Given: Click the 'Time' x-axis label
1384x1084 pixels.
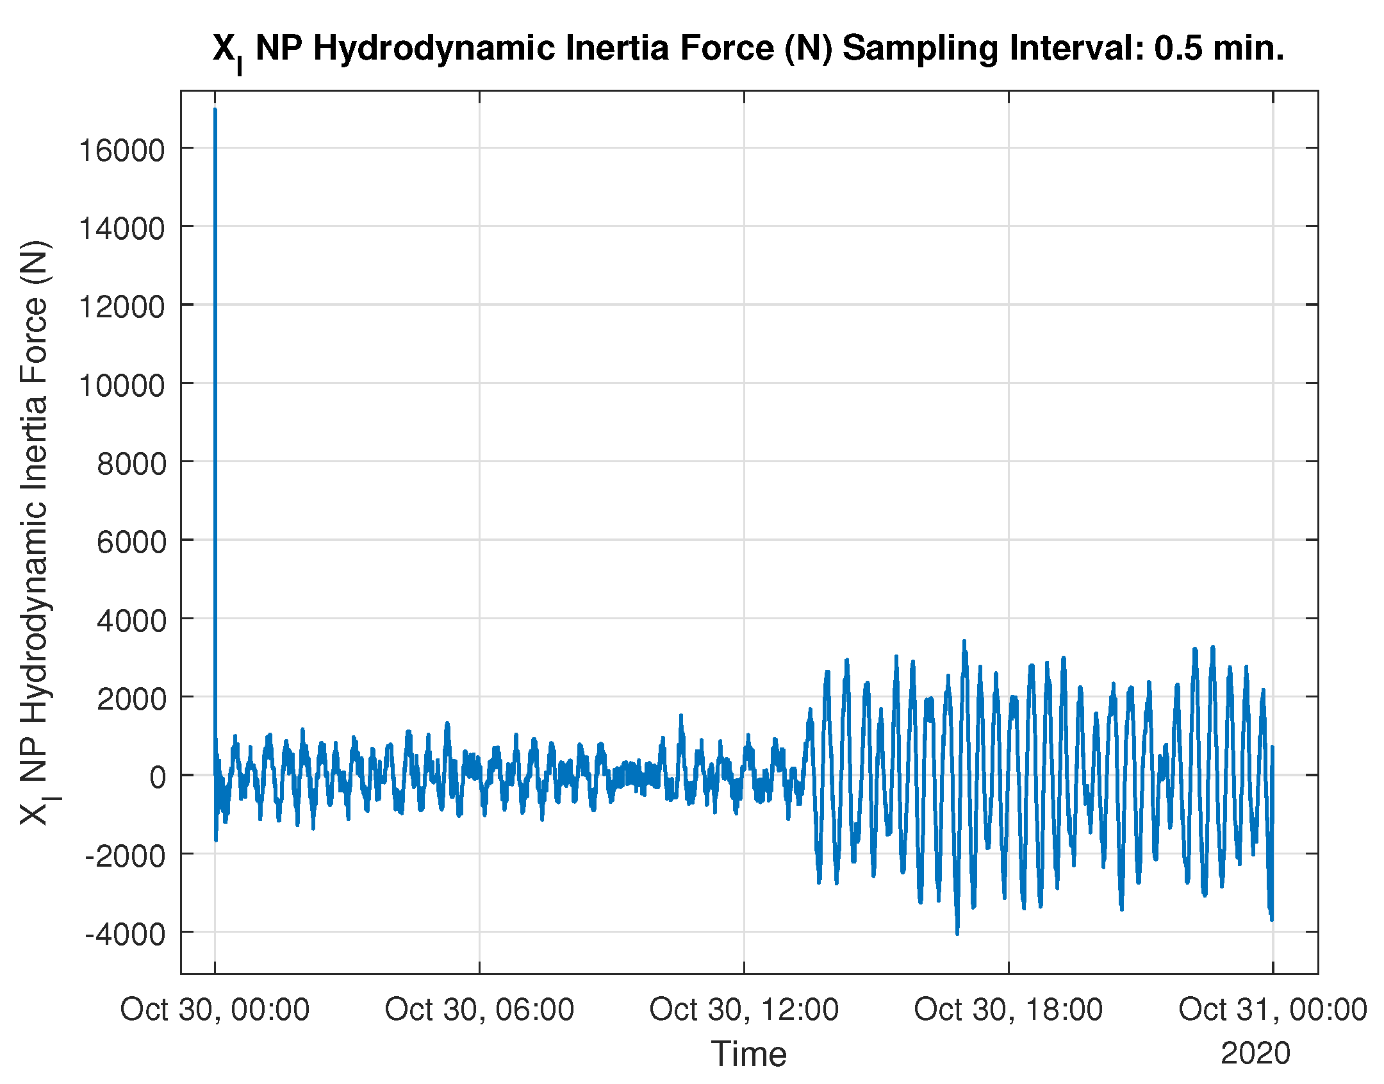Looking at the screenshot, I should 748,1054.
